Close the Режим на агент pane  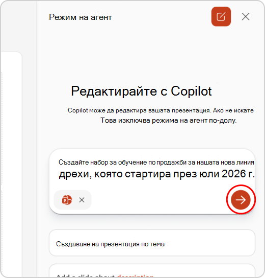(x=246, y=17)
